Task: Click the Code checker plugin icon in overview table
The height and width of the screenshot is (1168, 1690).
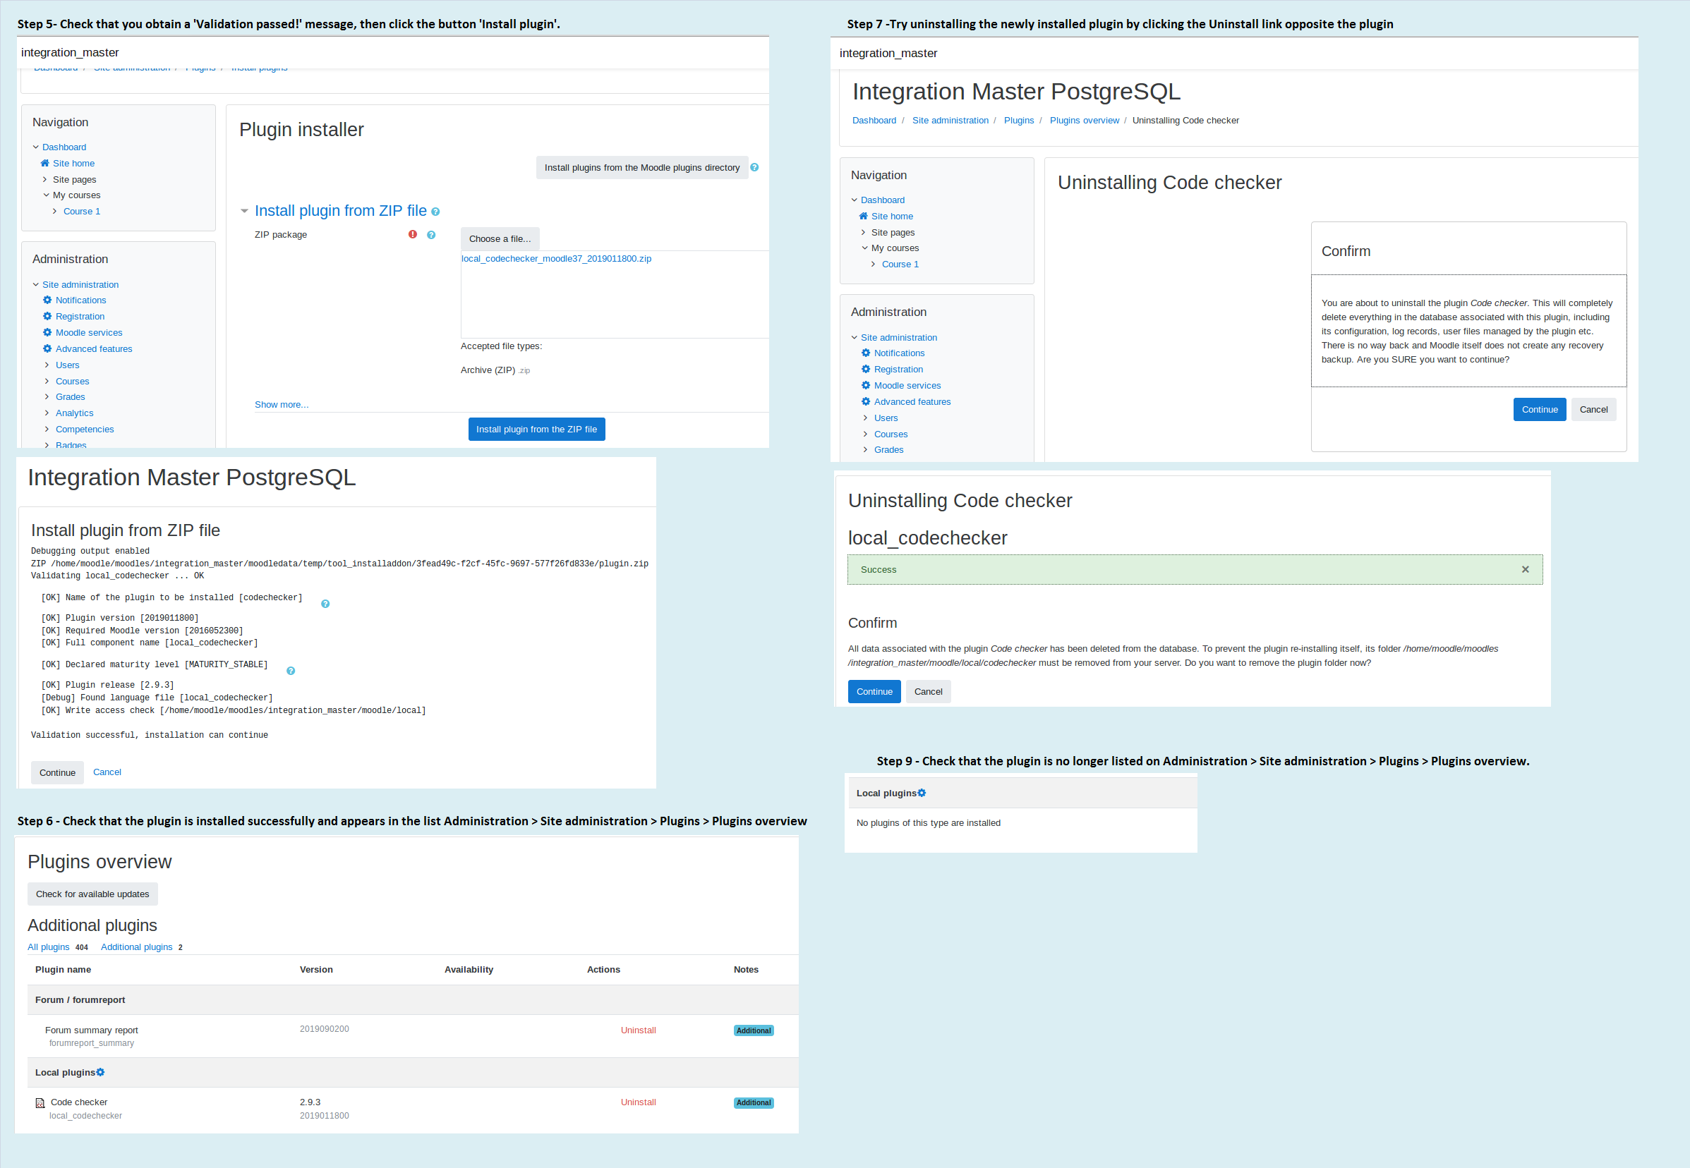Action: point(40,1103)
